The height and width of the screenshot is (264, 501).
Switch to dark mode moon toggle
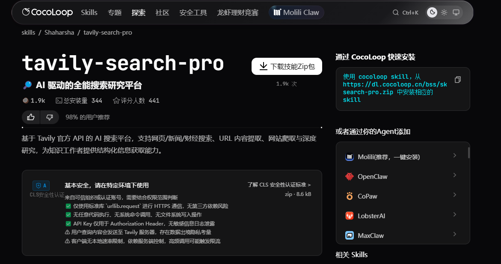tap(432, 12)
